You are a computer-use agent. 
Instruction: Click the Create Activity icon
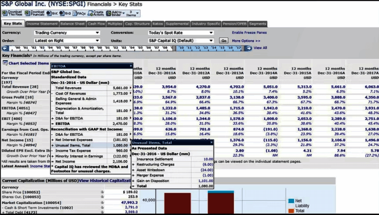point(91,13)
